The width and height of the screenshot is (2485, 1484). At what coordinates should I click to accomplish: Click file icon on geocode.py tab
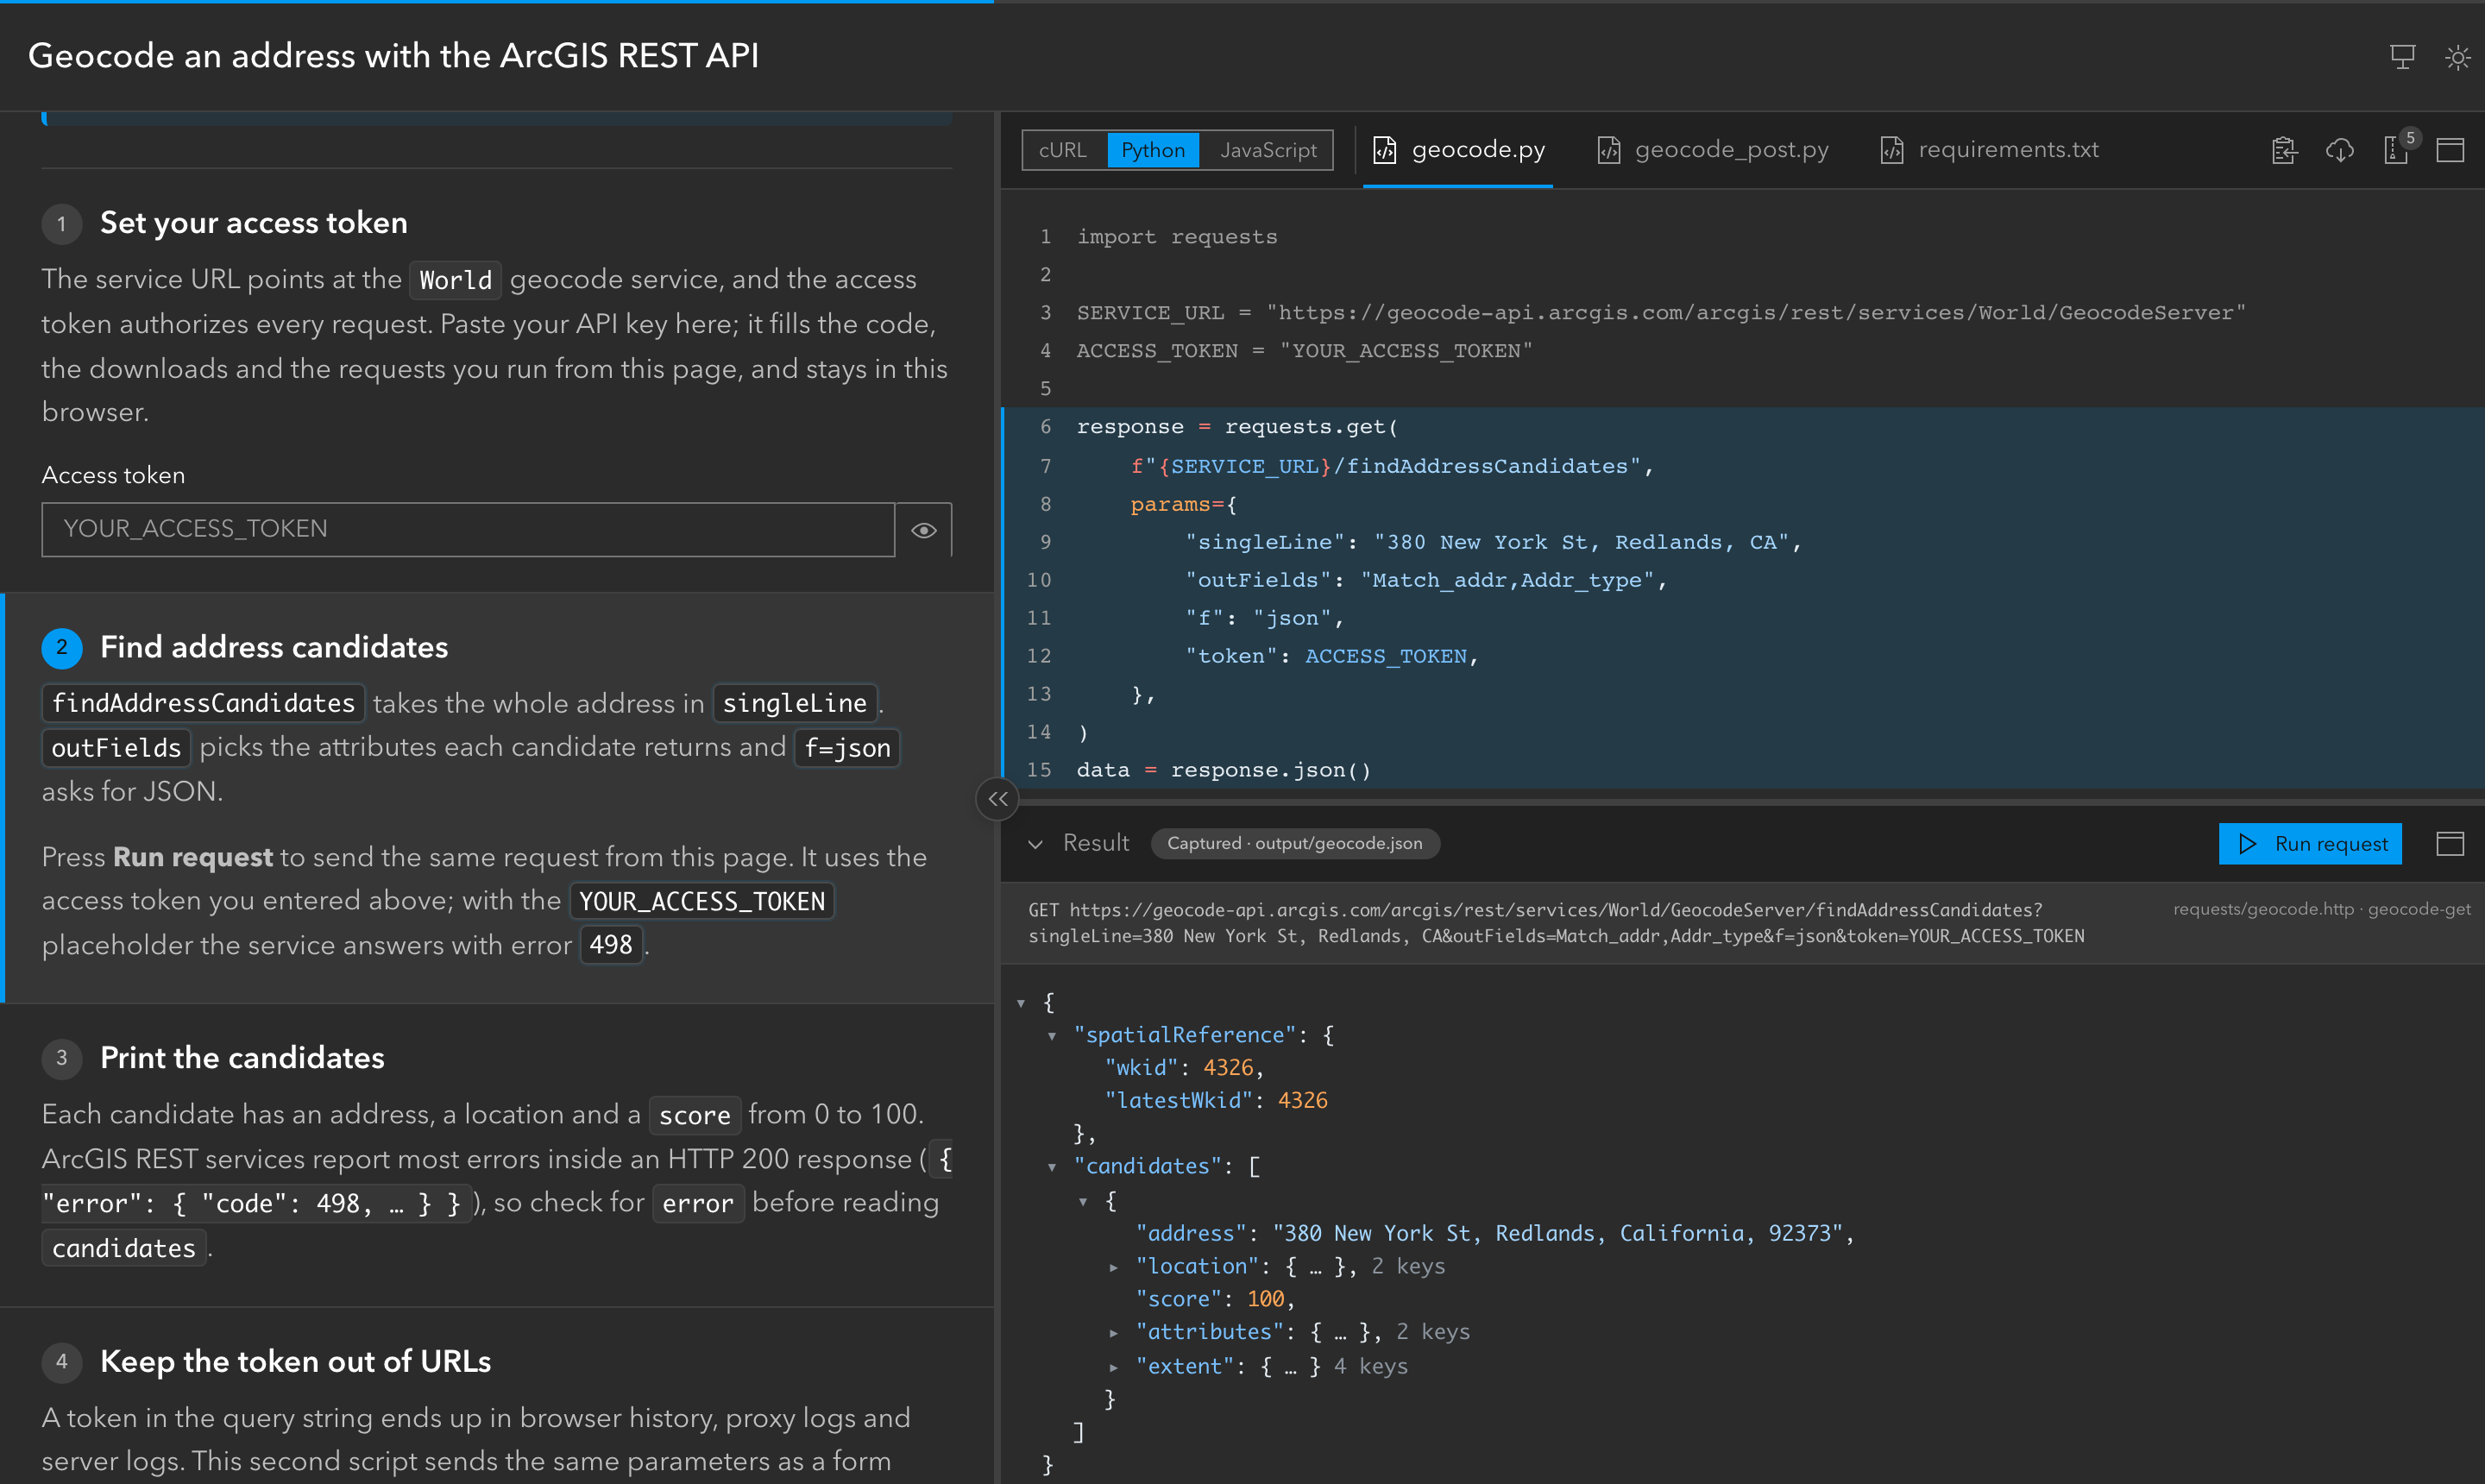coord(1385,150)
